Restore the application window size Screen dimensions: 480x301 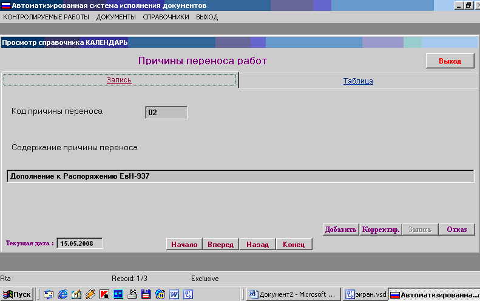[x=468, y=5]
